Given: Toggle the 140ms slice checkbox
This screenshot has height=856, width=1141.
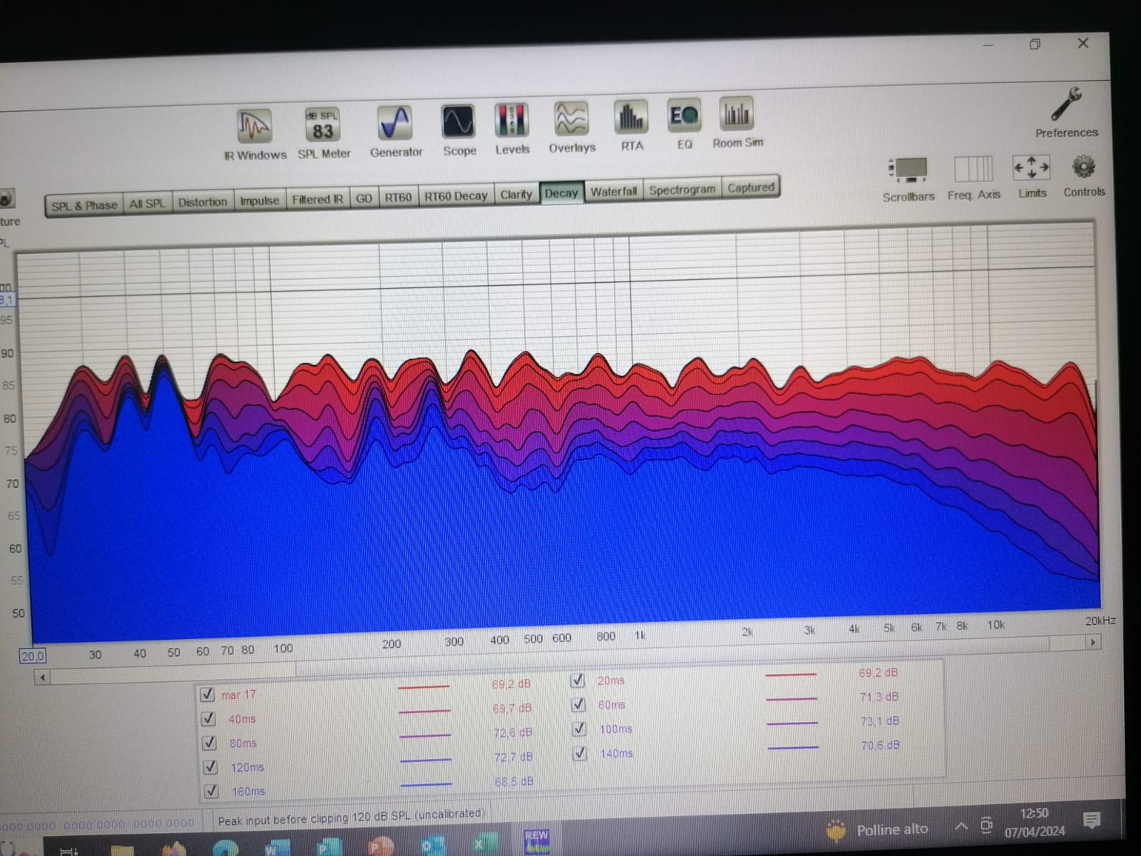Looking at the screenshot, I should (580, 753).
